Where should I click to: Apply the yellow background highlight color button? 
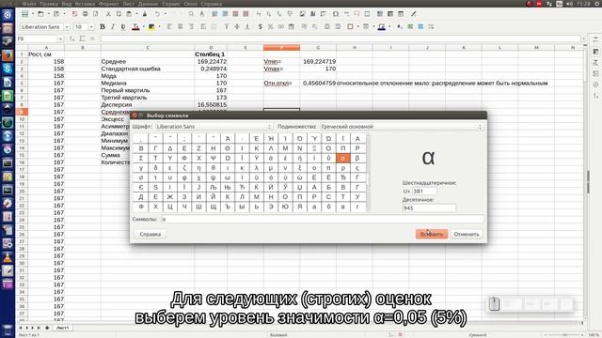point(151,27)
